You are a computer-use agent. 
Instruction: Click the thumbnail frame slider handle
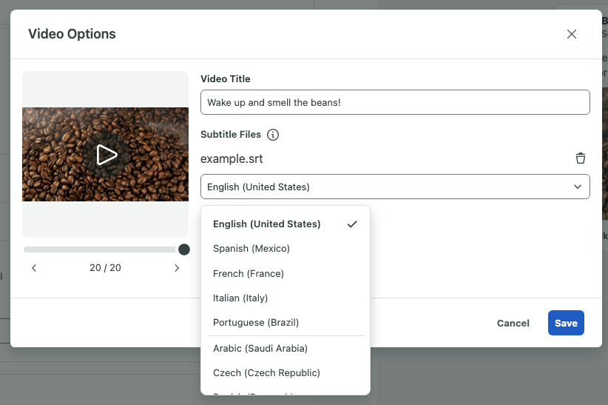point(184,250)
